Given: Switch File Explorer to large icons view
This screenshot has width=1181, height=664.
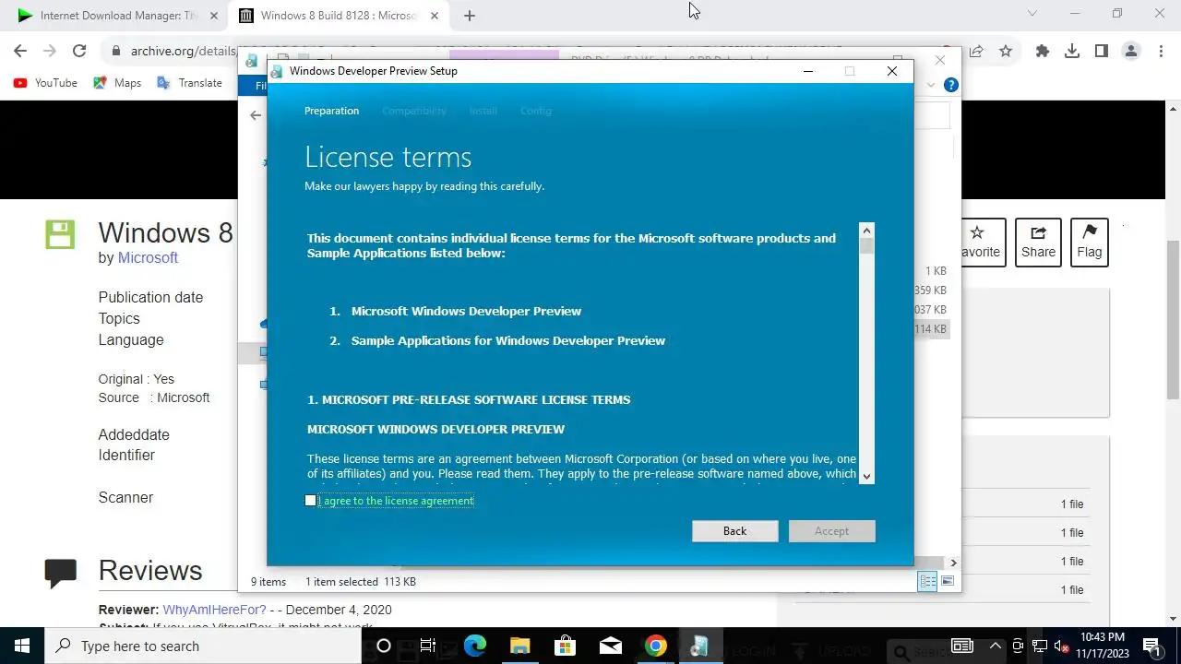Looking at the screenshot, I should click(x=948, y=581).
